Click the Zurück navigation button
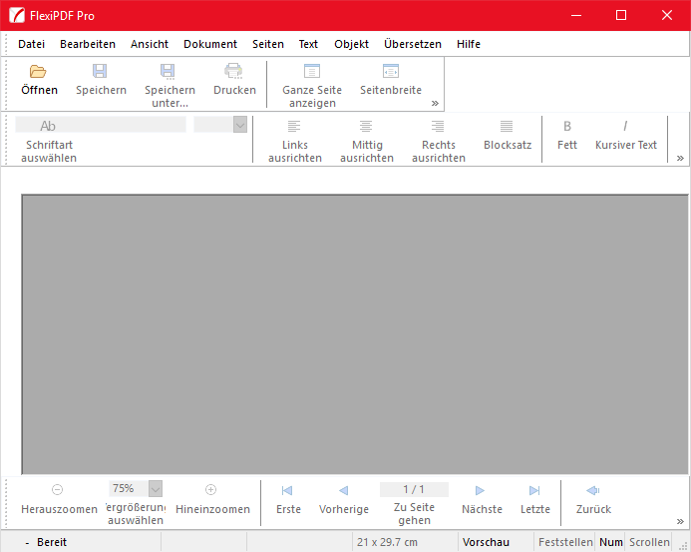 point(593,491)
